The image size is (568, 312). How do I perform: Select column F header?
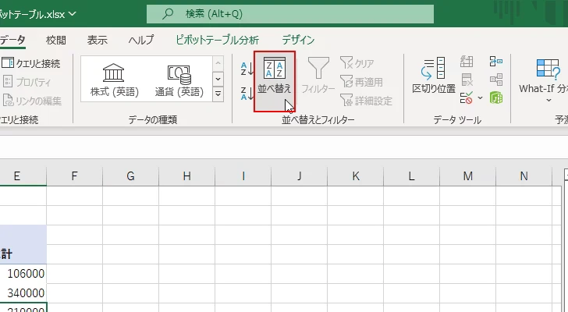(x=74, y=176)
